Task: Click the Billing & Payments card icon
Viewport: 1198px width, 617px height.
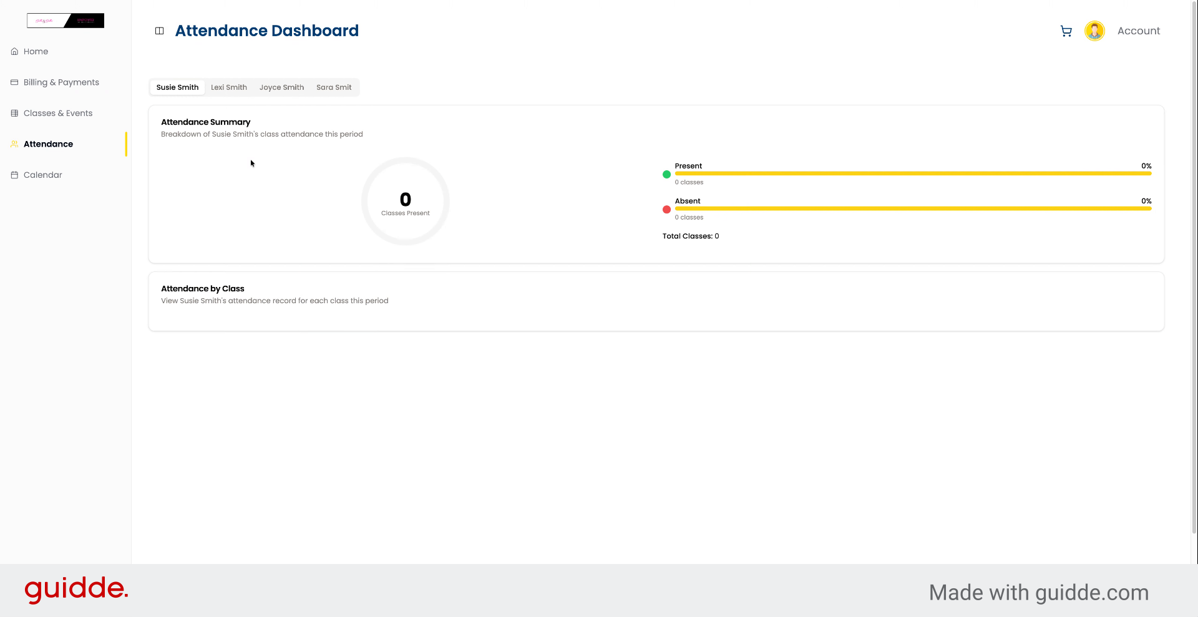Action: point(14,82)
